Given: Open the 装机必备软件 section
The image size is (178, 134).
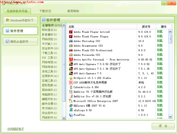Looking at the screenshot, I should pyautogui.click(x=20, y=42).
